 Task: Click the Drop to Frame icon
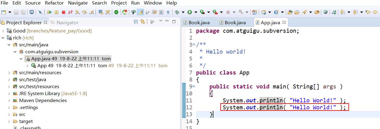tap(100, 12)
